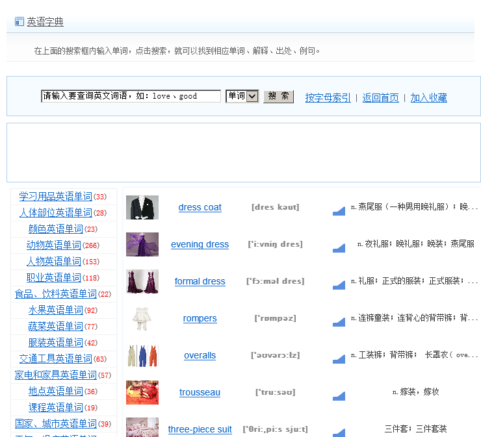The image size is (481, 437).
Task: Open the formal dress thumbnail image
Action: 142,281
